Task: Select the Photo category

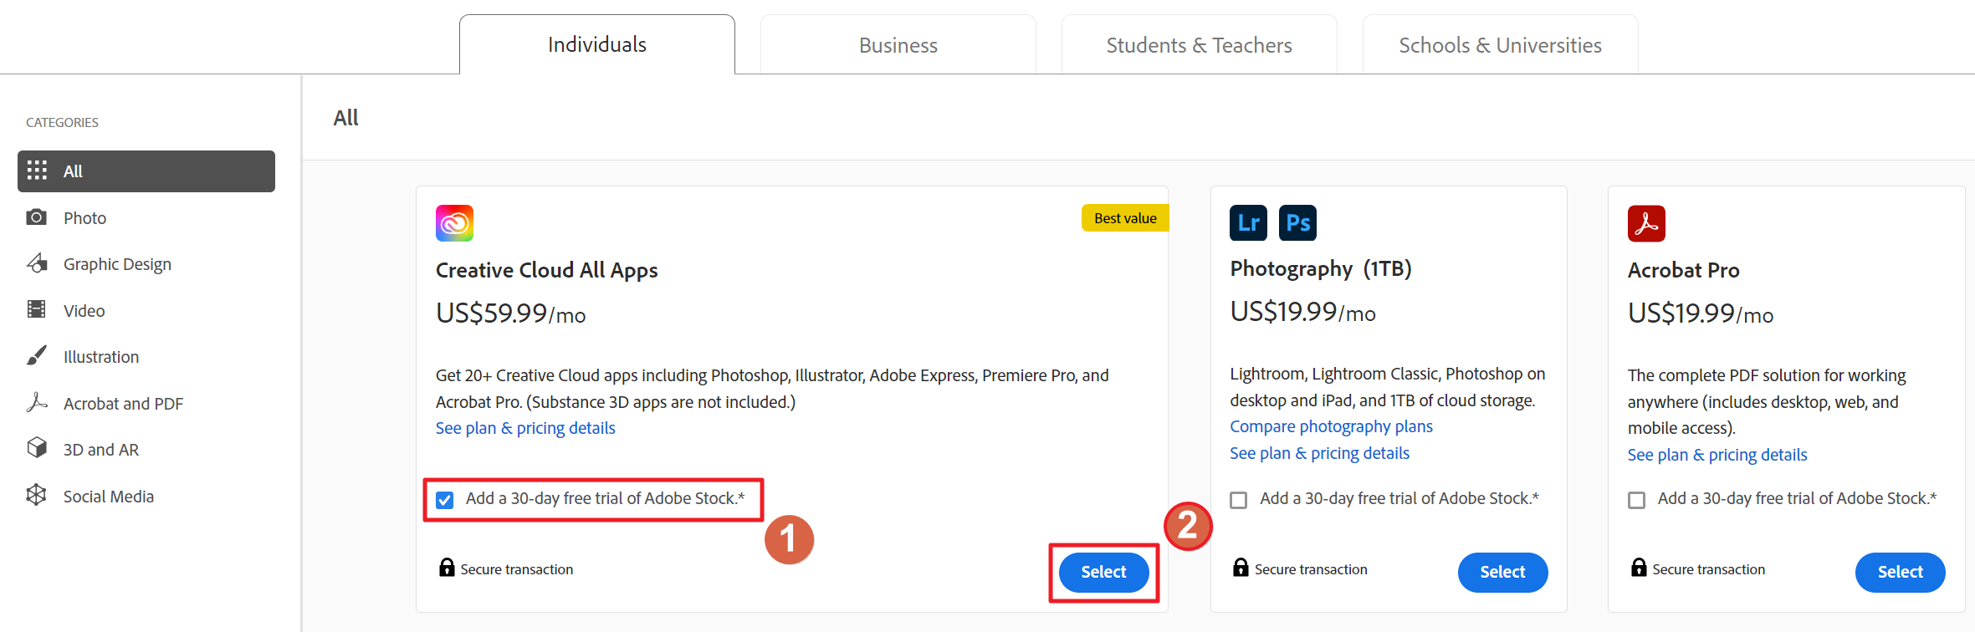Action: pyautogui.click(x=146, y=218)
